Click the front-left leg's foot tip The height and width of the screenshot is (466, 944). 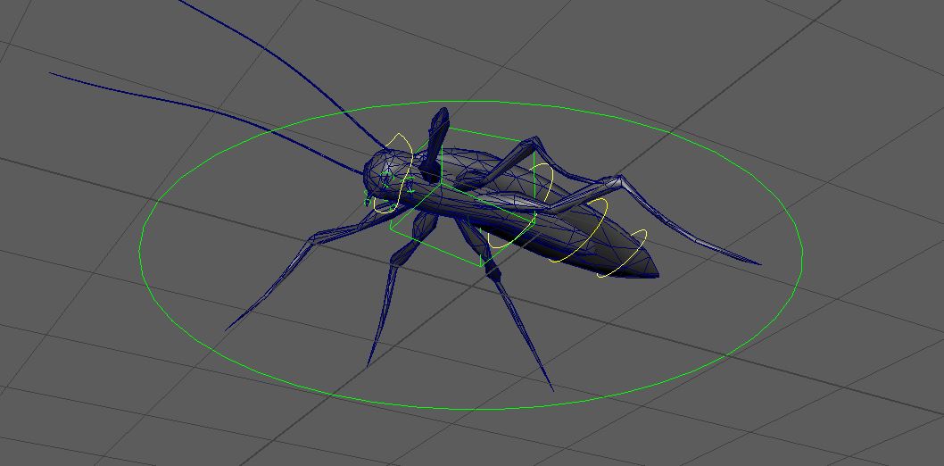227,329
